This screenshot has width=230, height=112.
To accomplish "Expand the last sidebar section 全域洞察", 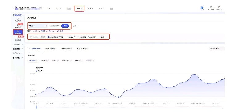I will tap(18, 58).
